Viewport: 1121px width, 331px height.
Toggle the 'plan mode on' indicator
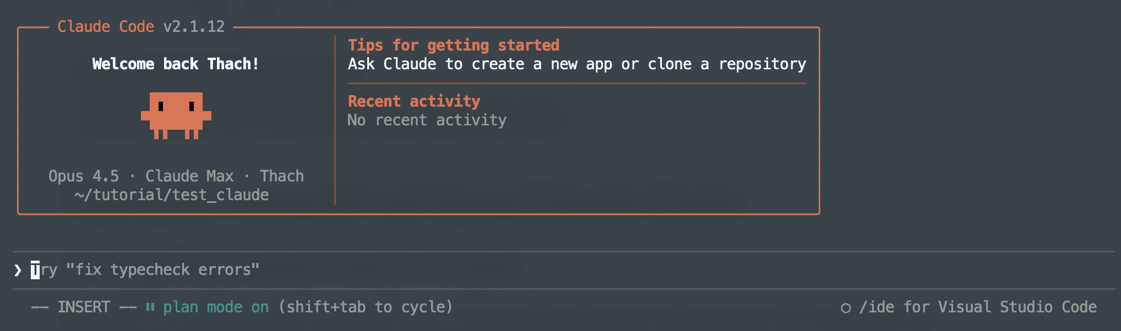pos(216,307)
